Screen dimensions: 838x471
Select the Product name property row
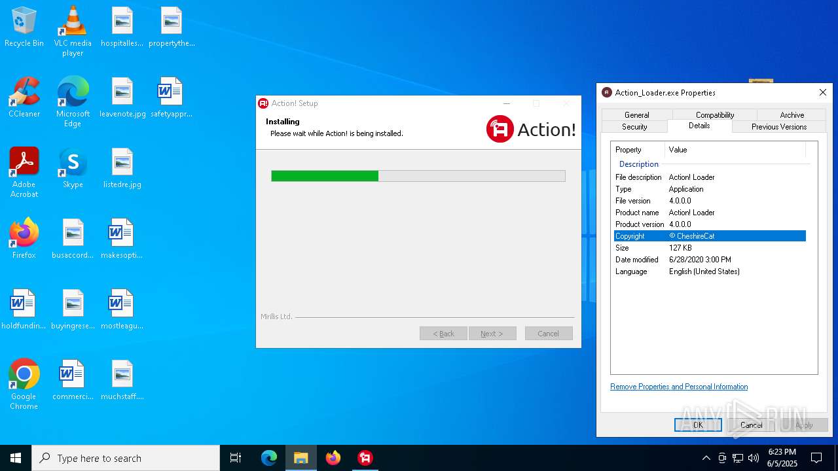click(710, 213)
